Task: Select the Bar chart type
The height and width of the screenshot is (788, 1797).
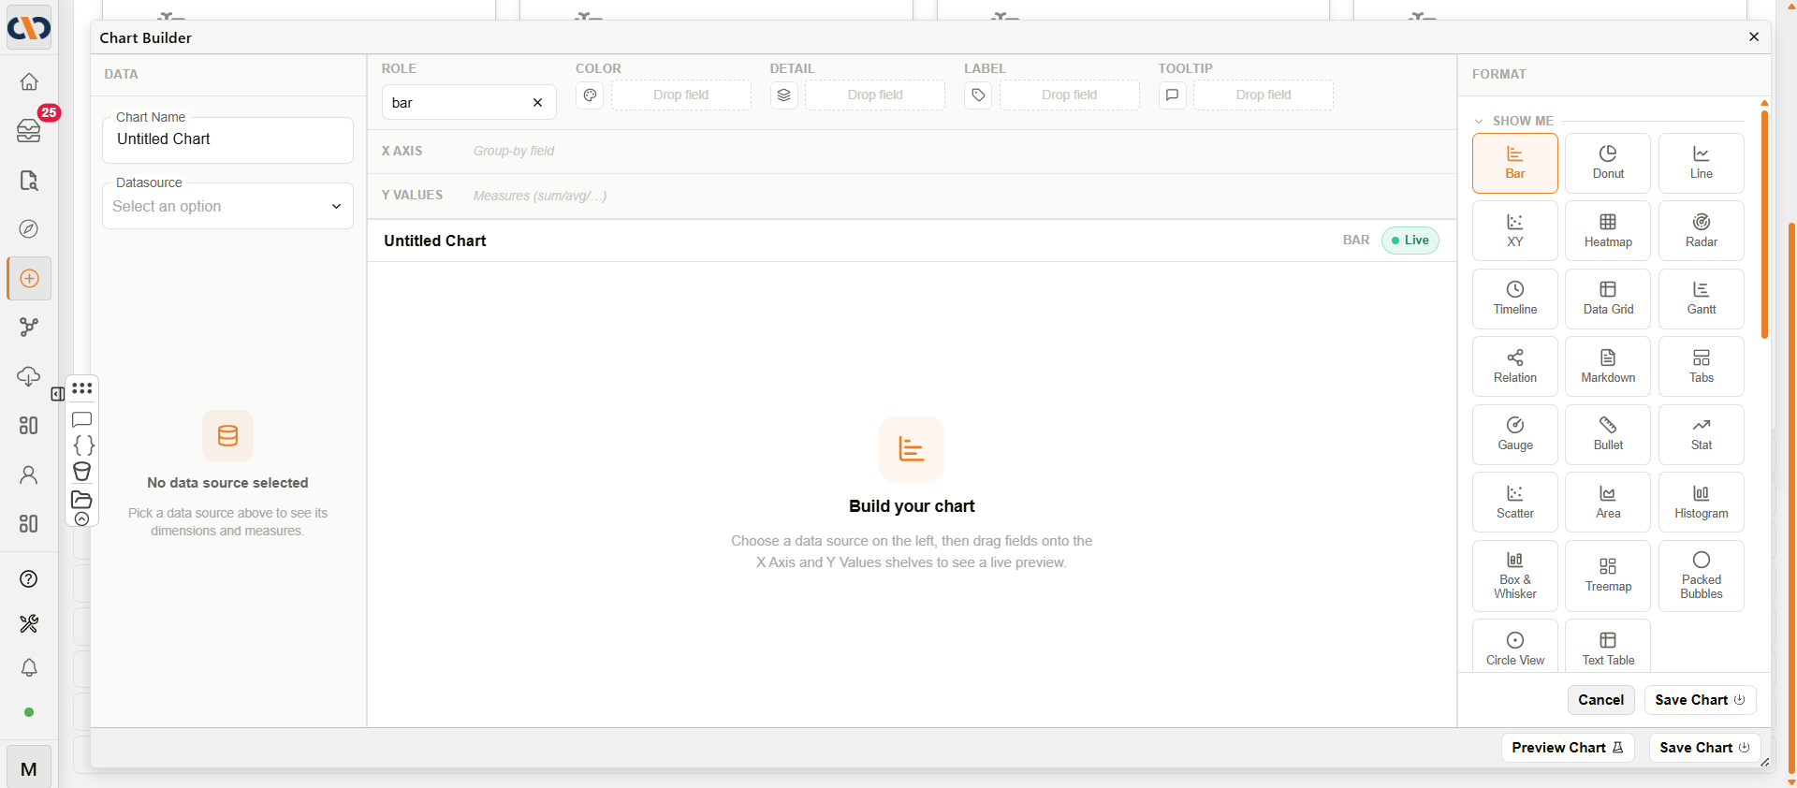Action: click(1514, 163)
